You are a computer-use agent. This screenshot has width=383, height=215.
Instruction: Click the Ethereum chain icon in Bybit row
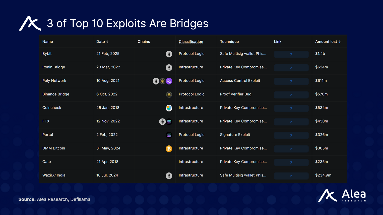coord(169,54)
